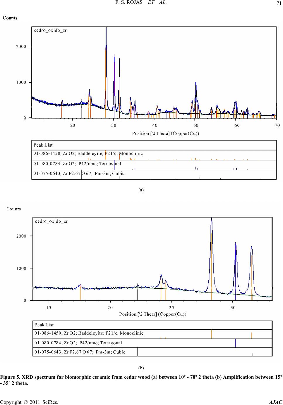Click the "70" x-axis tick in chart (a)
The width and height of the screenshot is (283, 405).
tap(277, 125)
